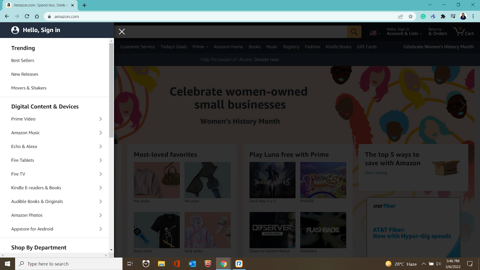
Task: Click the PHOGS! game thumbnail
Action: [x=323, y=180]
